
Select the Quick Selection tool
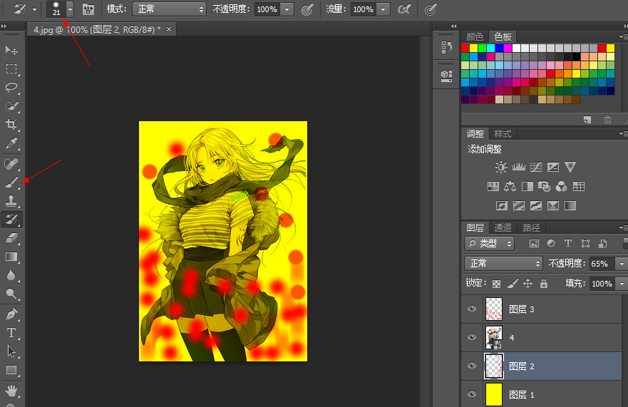pyautogui.click(x=11, y=106)
